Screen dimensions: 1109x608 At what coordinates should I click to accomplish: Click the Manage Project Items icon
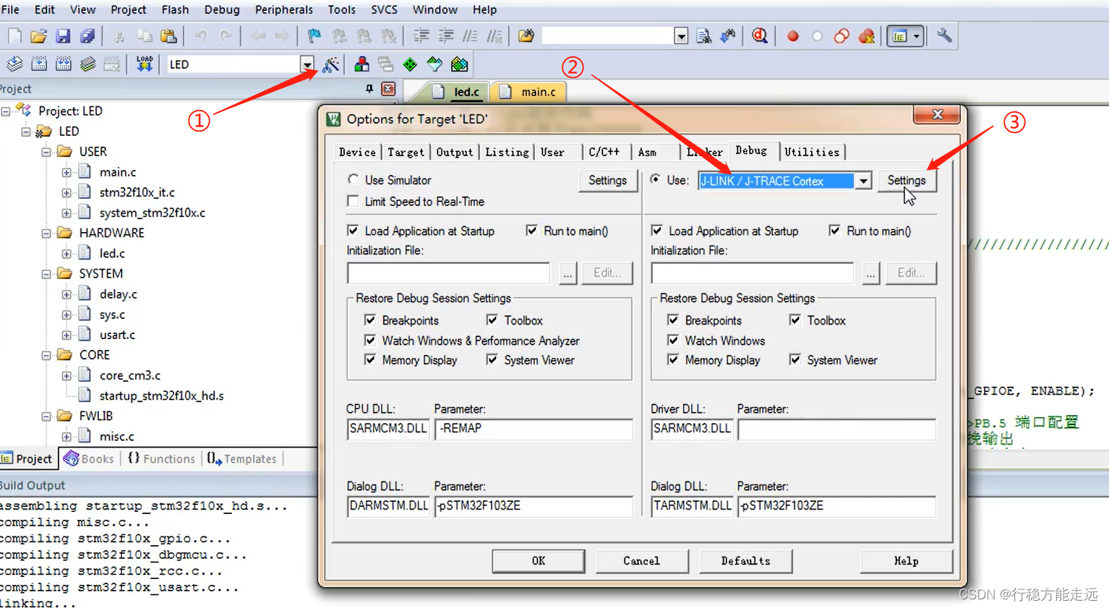pyautogui.click(x=361, y=64)
